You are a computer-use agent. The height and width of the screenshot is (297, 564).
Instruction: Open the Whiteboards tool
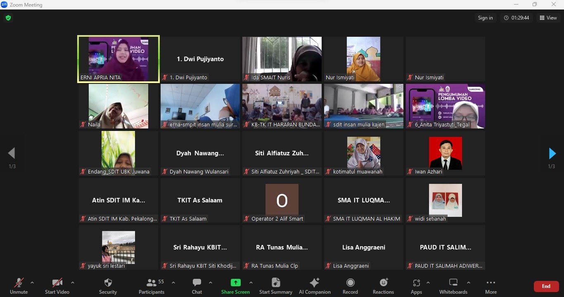click(x=453, y=283)
